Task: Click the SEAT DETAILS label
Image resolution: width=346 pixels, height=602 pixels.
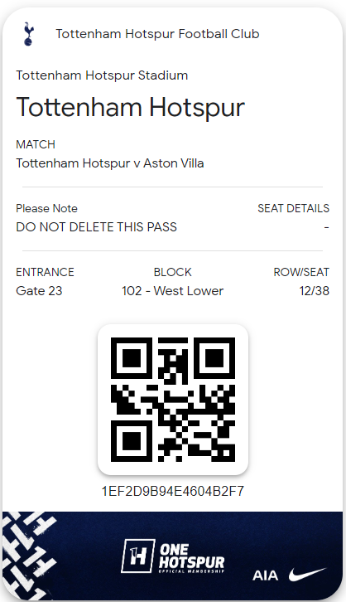Action: [x=294, y=208]
